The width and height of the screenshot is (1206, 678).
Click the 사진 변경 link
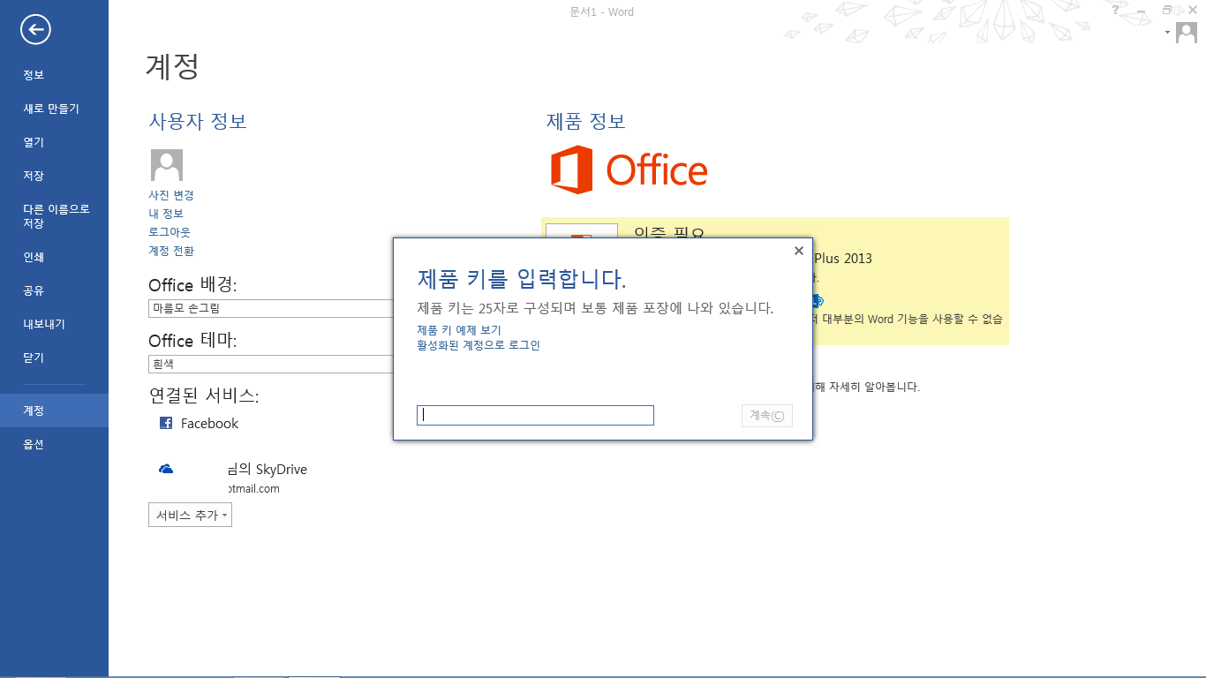coord(171,195)
